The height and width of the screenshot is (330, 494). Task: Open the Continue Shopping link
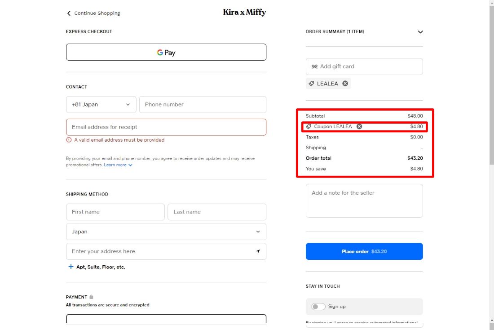pyautogui.click(x=97, y=13)
